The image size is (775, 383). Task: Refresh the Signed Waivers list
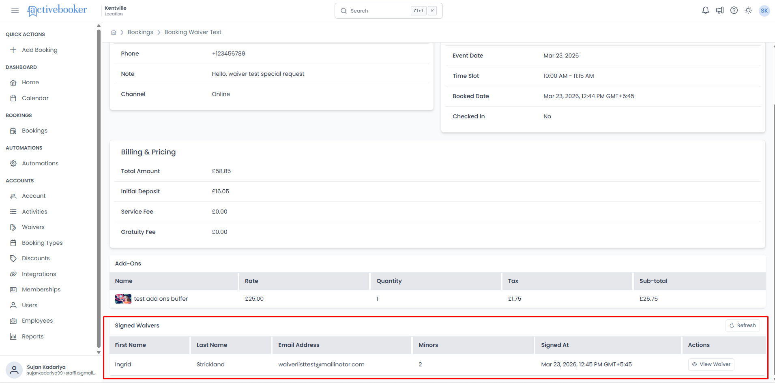pyautogui.click(x=743, y=325)
